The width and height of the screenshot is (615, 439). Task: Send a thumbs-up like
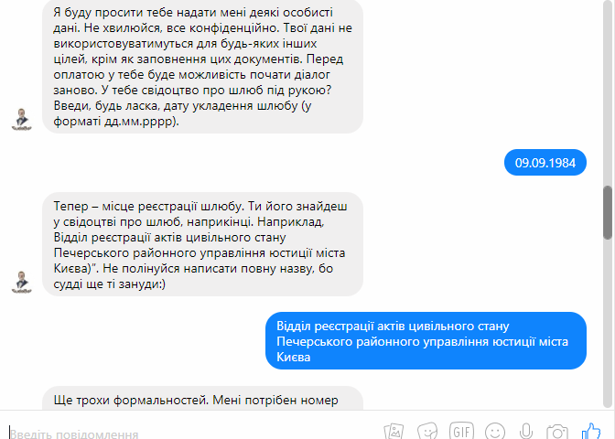pyautogui.click(x=591, y=431)
